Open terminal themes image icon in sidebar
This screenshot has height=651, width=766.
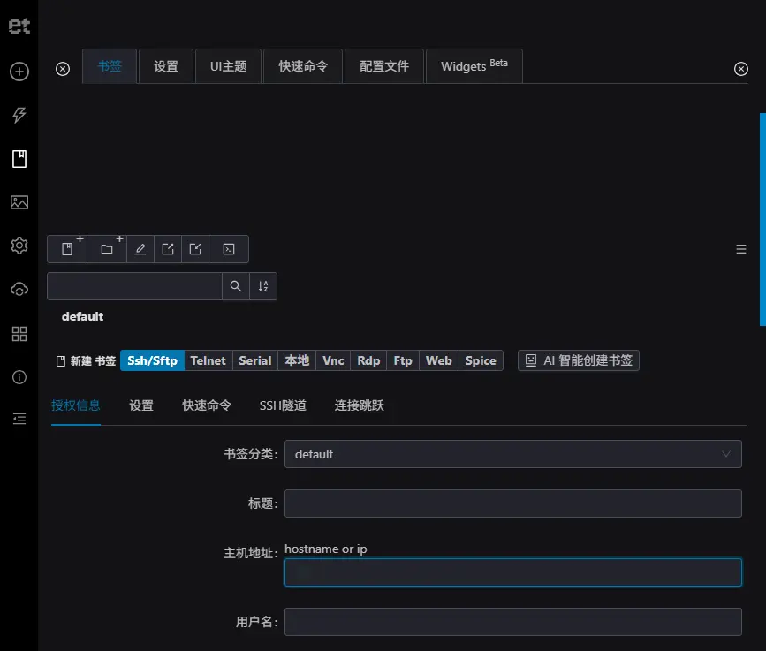pos(19,202)
